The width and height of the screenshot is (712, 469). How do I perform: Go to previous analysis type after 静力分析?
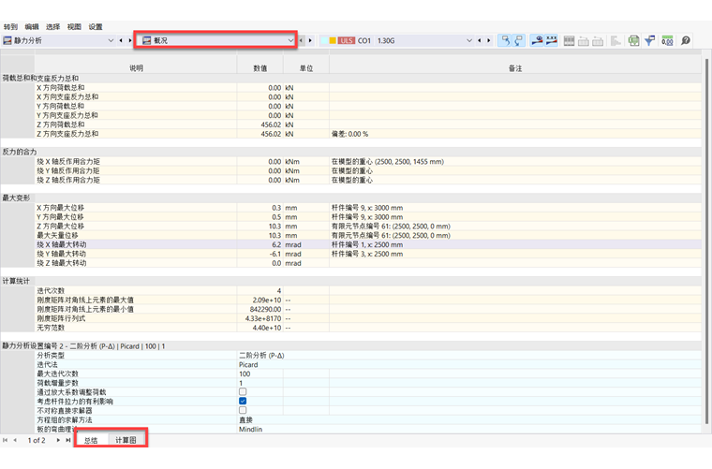(x=121, y=40)
